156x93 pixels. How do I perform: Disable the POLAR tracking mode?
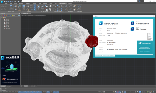coord(40,92)
